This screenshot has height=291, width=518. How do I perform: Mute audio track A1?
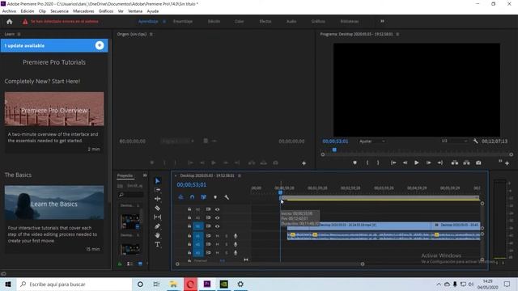point(218,236)
